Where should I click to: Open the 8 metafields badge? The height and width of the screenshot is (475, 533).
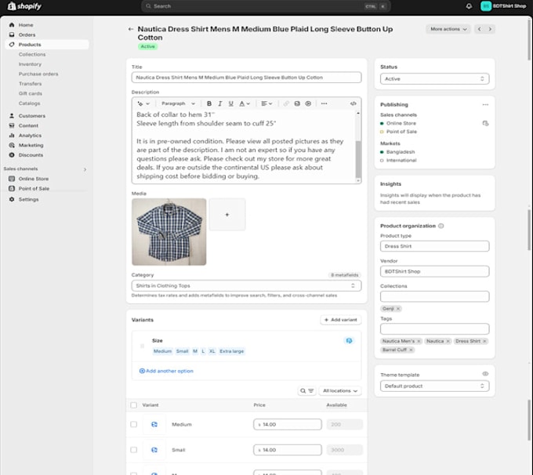click(x=345, y=275)
